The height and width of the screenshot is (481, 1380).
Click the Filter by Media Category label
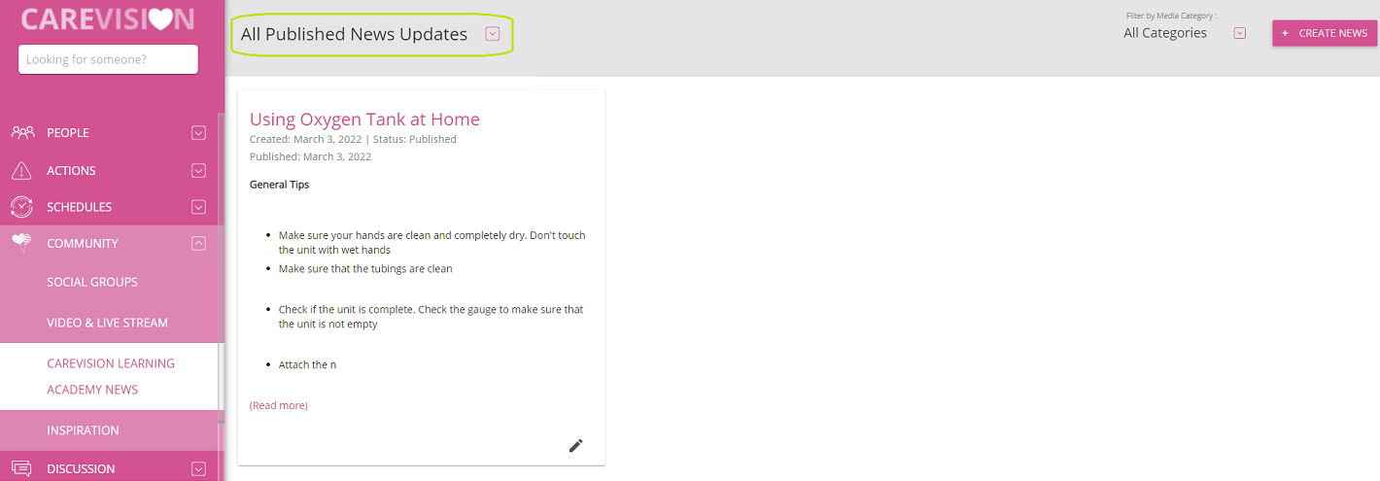[x=1171, y=17]
